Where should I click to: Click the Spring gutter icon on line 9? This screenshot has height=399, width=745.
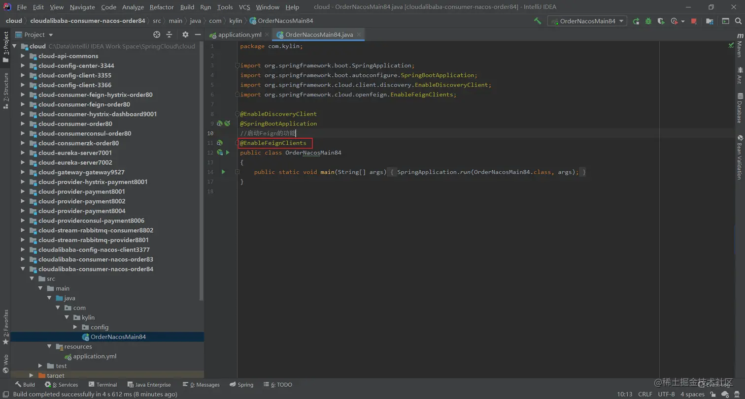(220, 123)
